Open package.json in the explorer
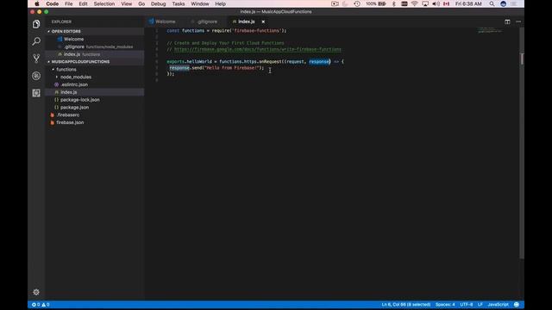 [x=74, y=107]
